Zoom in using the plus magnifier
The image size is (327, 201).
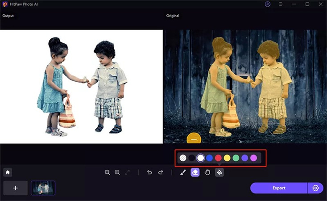point(117,172)
